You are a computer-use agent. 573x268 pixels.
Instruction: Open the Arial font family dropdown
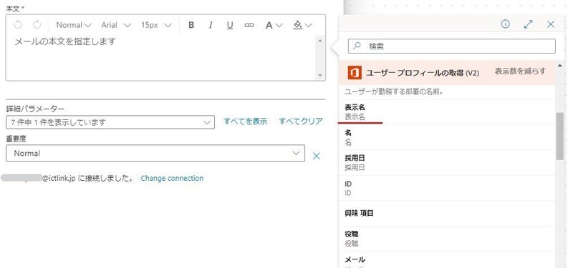click(x=116, y=25)
